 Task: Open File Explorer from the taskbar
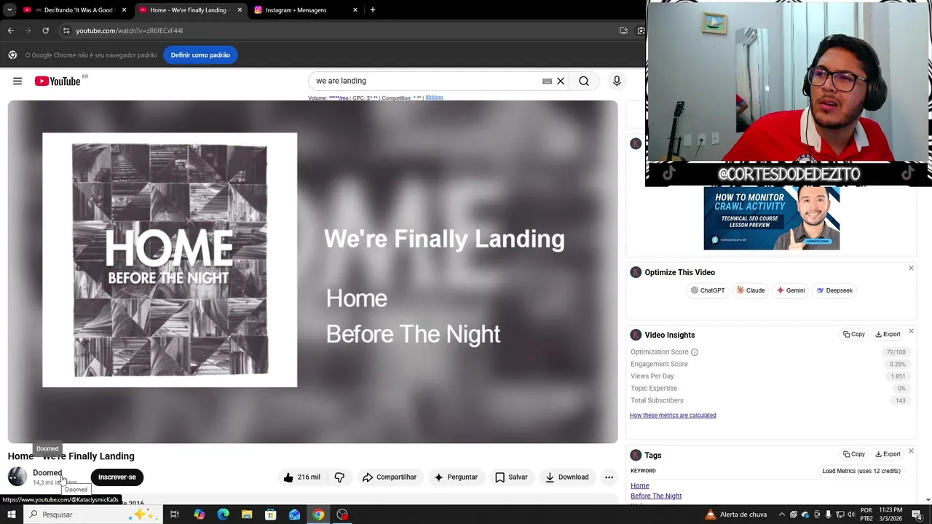pyautogui.click(x=247, y=515)
